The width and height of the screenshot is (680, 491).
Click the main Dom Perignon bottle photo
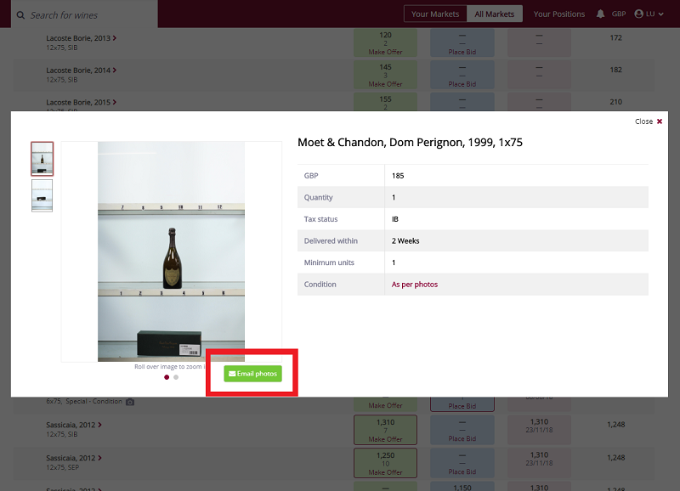(172, 251)
